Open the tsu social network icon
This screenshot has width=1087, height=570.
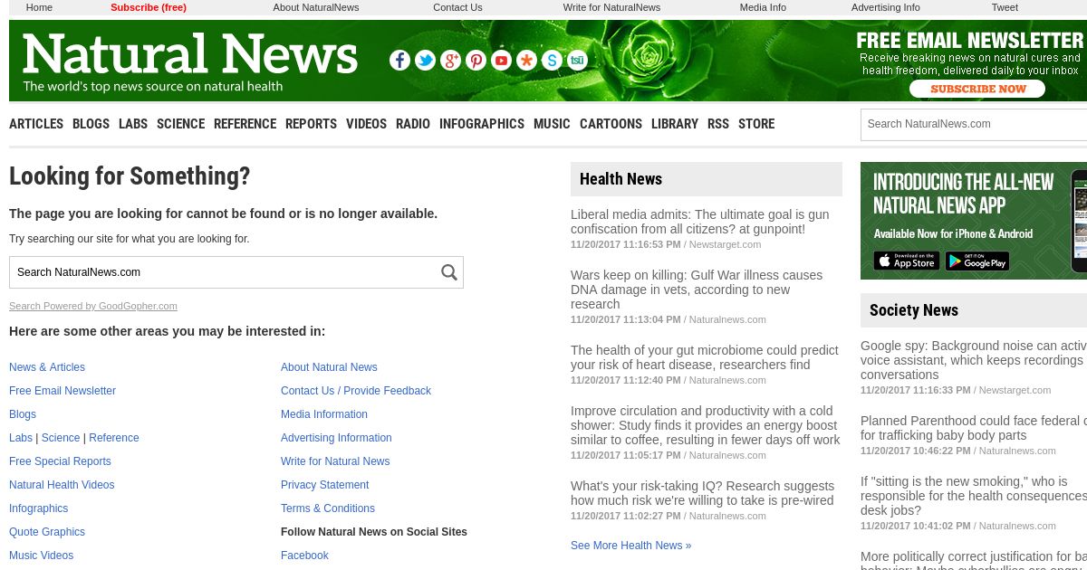577,61
